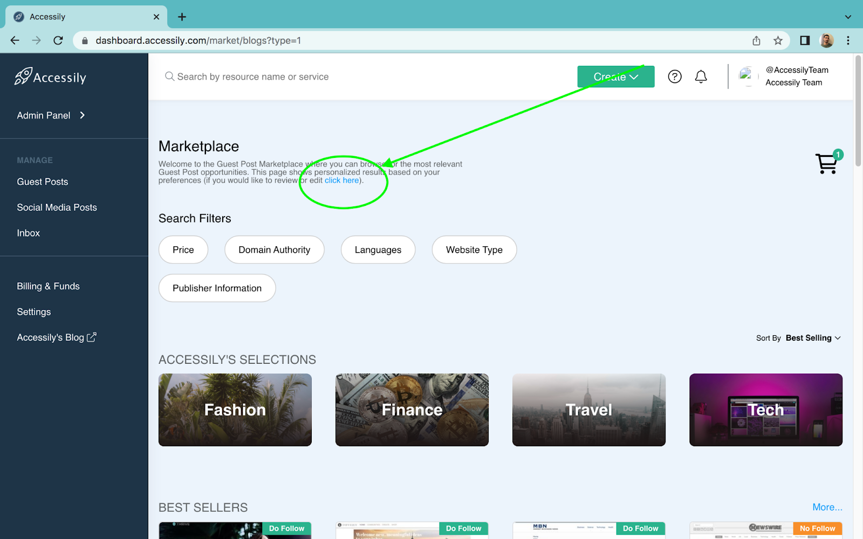Open the Chrome three-dot menu
This screenshot has height=539, width=863.
[848, 40]
